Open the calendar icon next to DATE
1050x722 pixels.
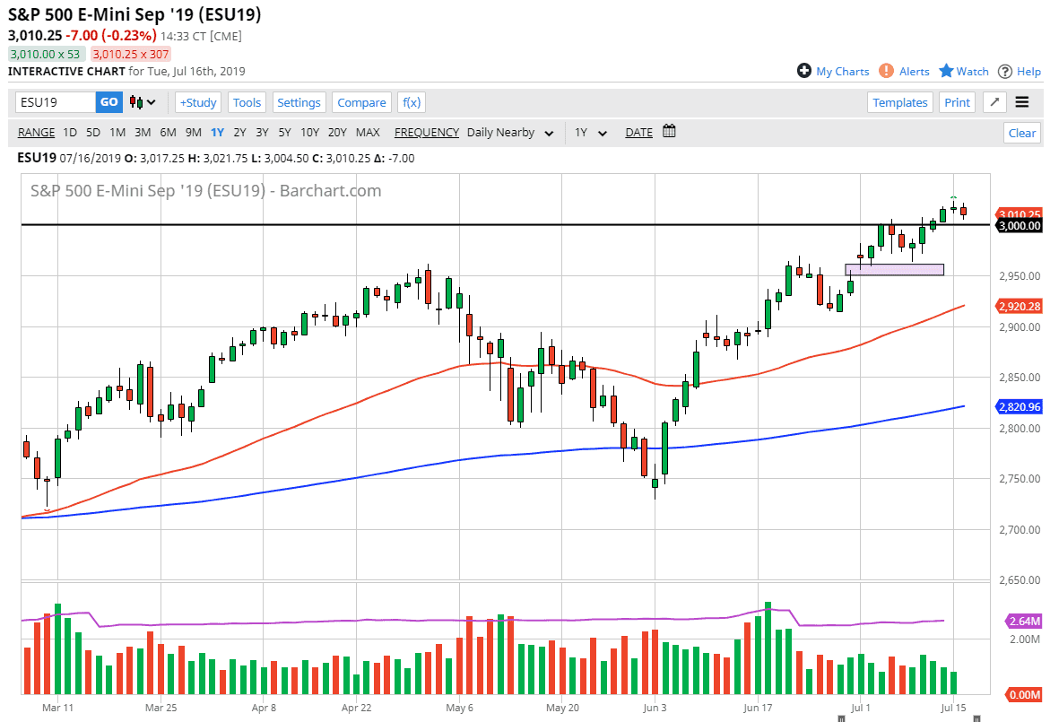(669, 132)
